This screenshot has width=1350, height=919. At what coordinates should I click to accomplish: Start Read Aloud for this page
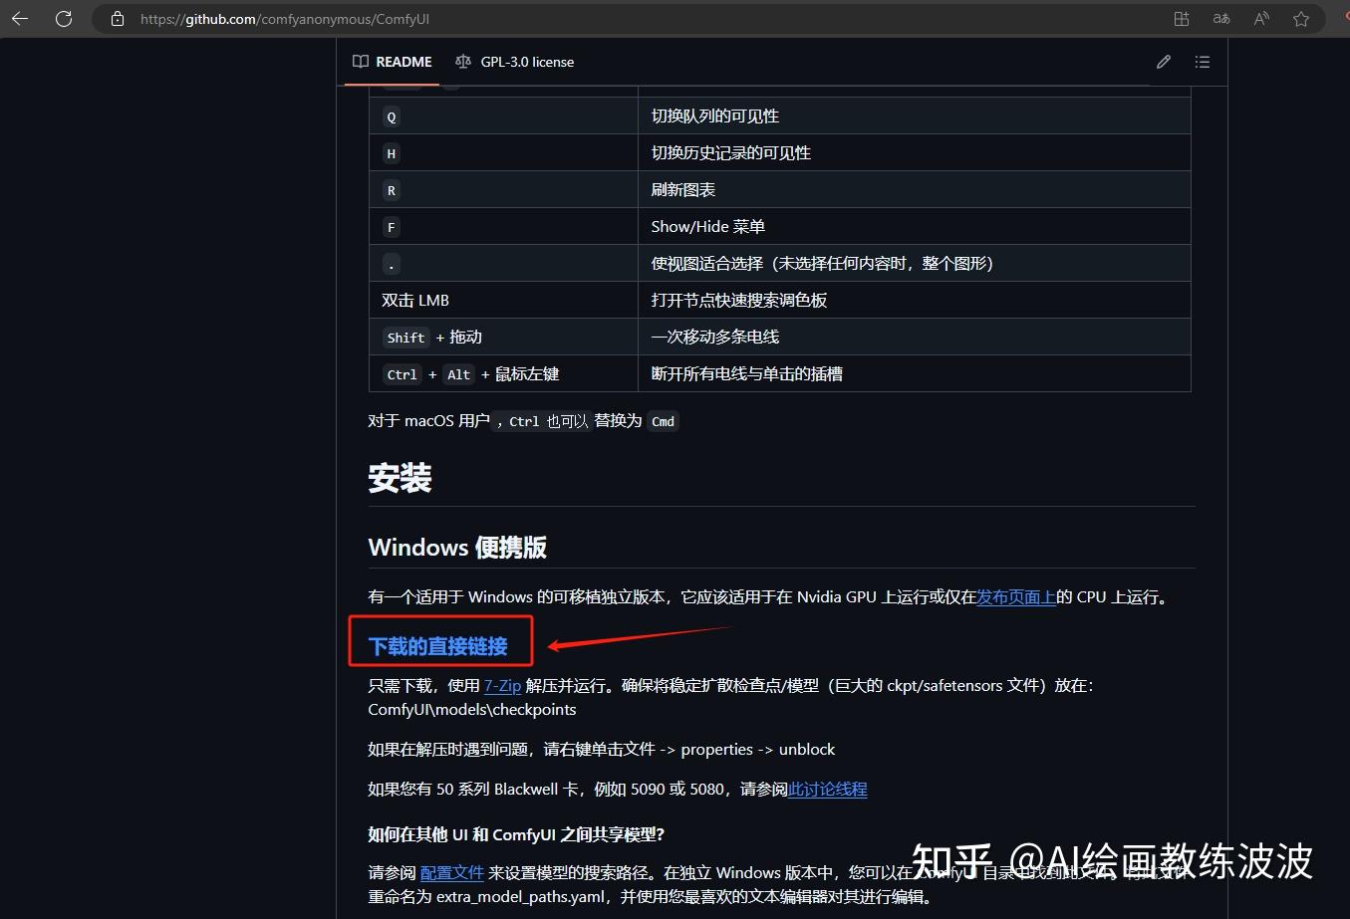pyautogui.click(x=1260, y=18)
